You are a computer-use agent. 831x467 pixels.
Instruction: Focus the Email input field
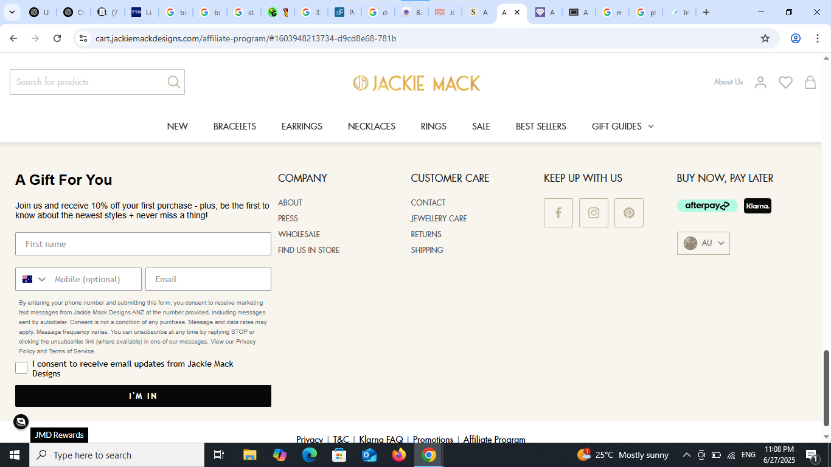point(208,279)
